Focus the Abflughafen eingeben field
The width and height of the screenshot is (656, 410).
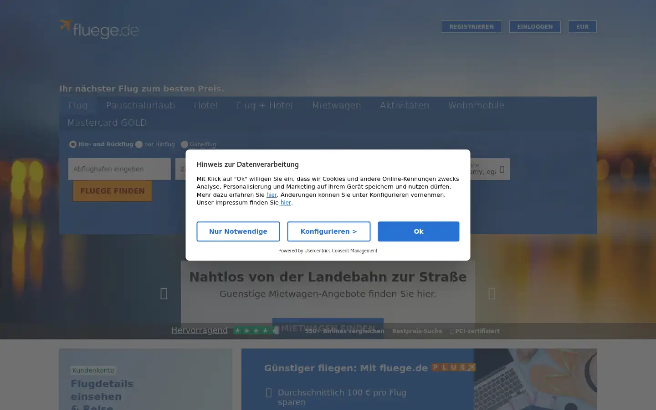(x=119, y=169)
